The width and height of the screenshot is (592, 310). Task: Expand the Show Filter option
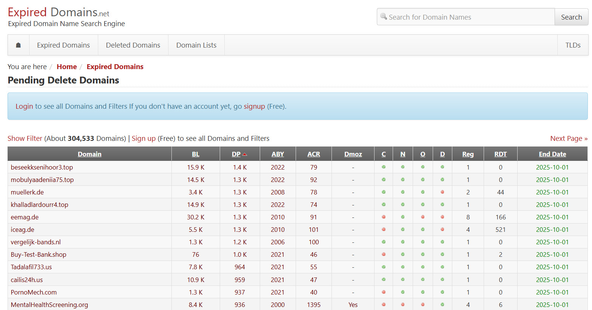(25, 139)
